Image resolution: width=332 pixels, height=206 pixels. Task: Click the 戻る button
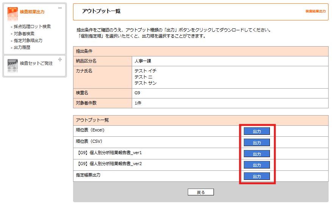coord(201,192)
